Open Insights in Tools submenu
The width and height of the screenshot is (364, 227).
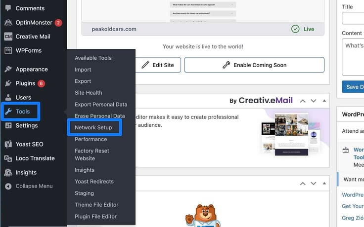pyautogui.click(x=85, y=170)
